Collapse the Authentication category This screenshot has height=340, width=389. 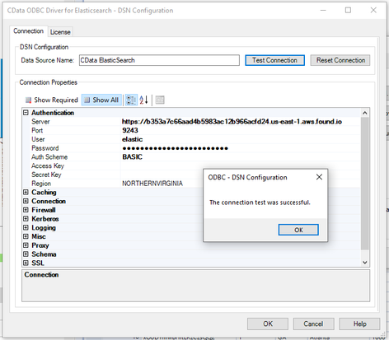(26, 113)
